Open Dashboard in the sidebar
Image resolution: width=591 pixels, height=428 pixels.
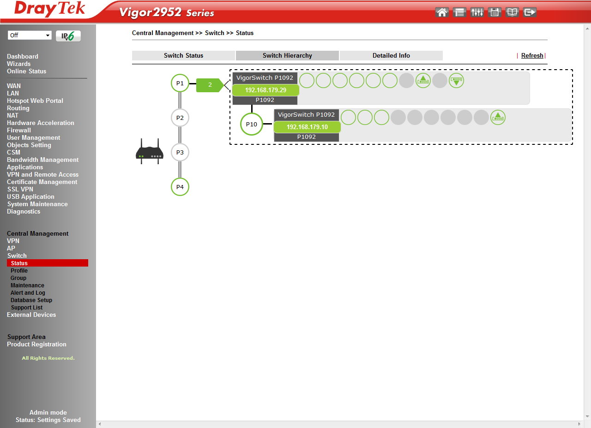click(23, 56)
